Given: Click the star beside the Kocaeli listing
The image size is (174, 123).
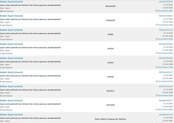Looking at the screenshot, I should pyautogui.click(x=157, y=95).
